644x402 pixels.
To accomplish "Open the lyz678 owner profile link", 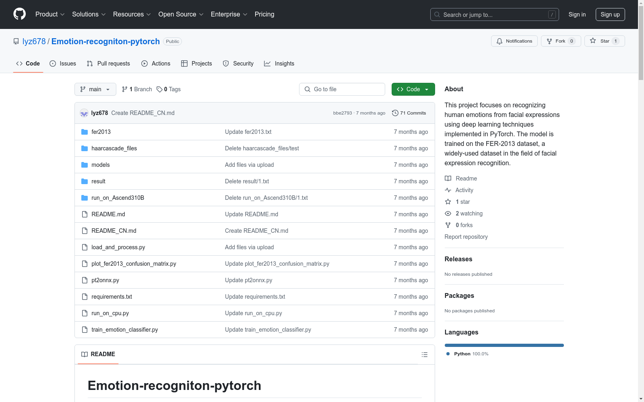I will pyautogui.click(x=34, y=41).
